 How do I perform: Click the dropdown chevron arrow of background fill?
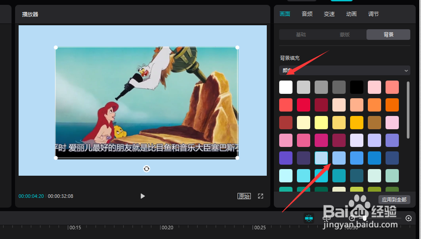[406, 71]
